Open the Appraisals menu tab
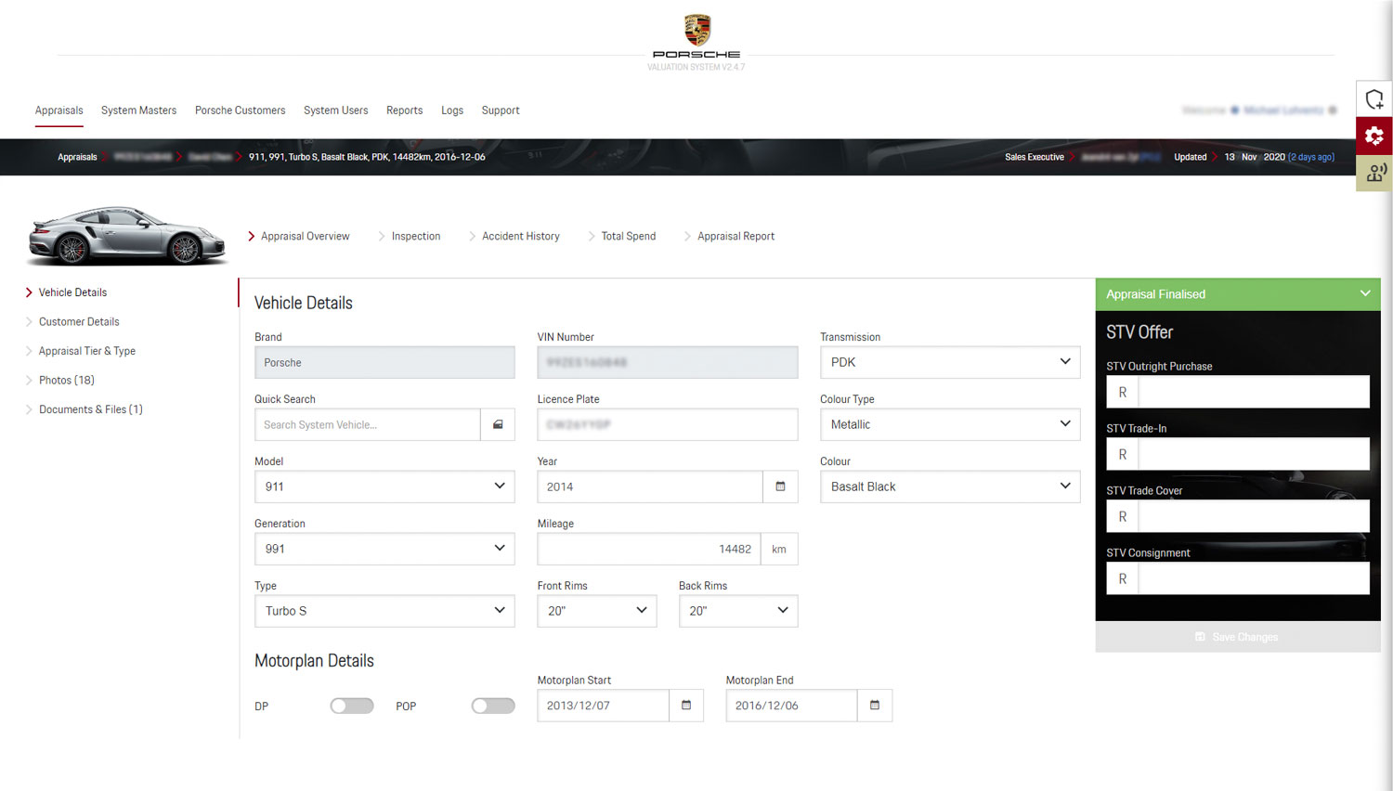The width and height of the screenshot is (1393, 791). click(59, 110)
